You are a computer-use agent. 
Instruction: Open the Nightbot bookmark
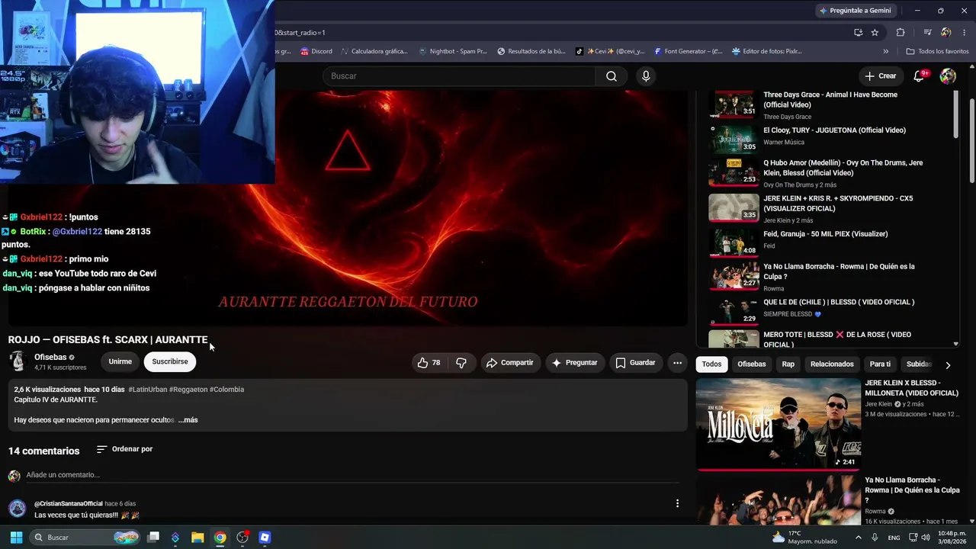(452, 52)
